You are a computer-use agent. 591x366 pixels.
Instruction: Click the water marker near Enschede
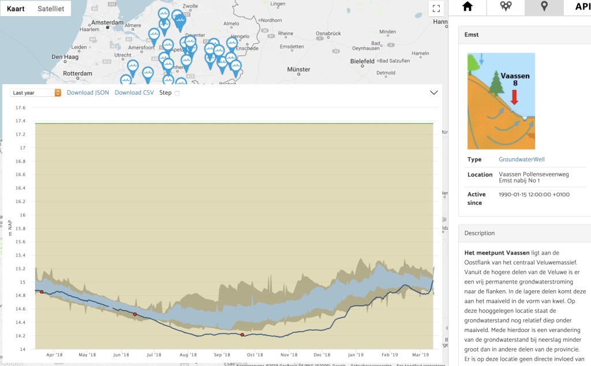pyautogui.click(x=232, y=44)
